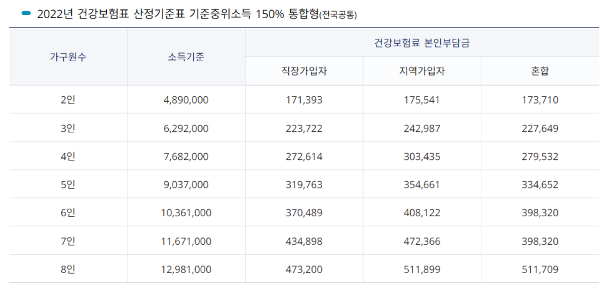604x293 pixels.
Task: Select the 직장가입자 sub-header
Action: (x=305, y=71)
